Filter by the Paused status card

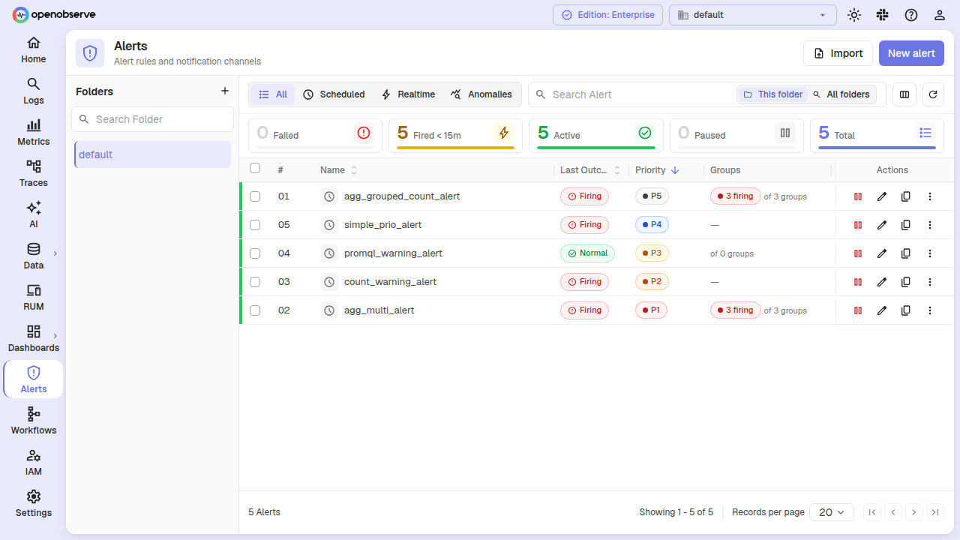(736, 135)
